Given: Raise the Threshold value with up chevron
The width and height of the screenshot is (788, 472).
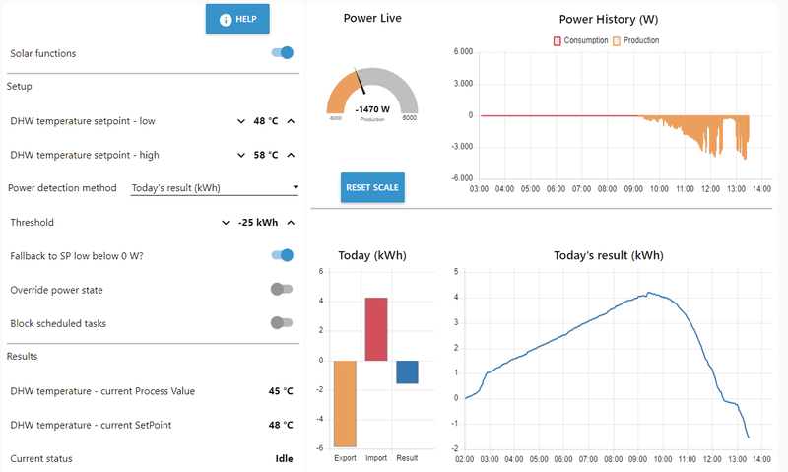Looking at the screenshot, I should pos(291,222).
